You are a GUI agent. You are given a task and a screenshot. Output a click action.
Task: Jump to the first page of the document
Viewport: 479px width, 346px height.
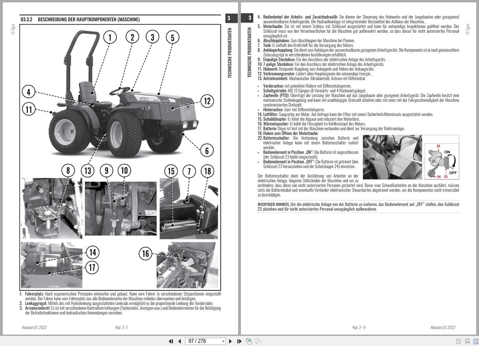171,341
